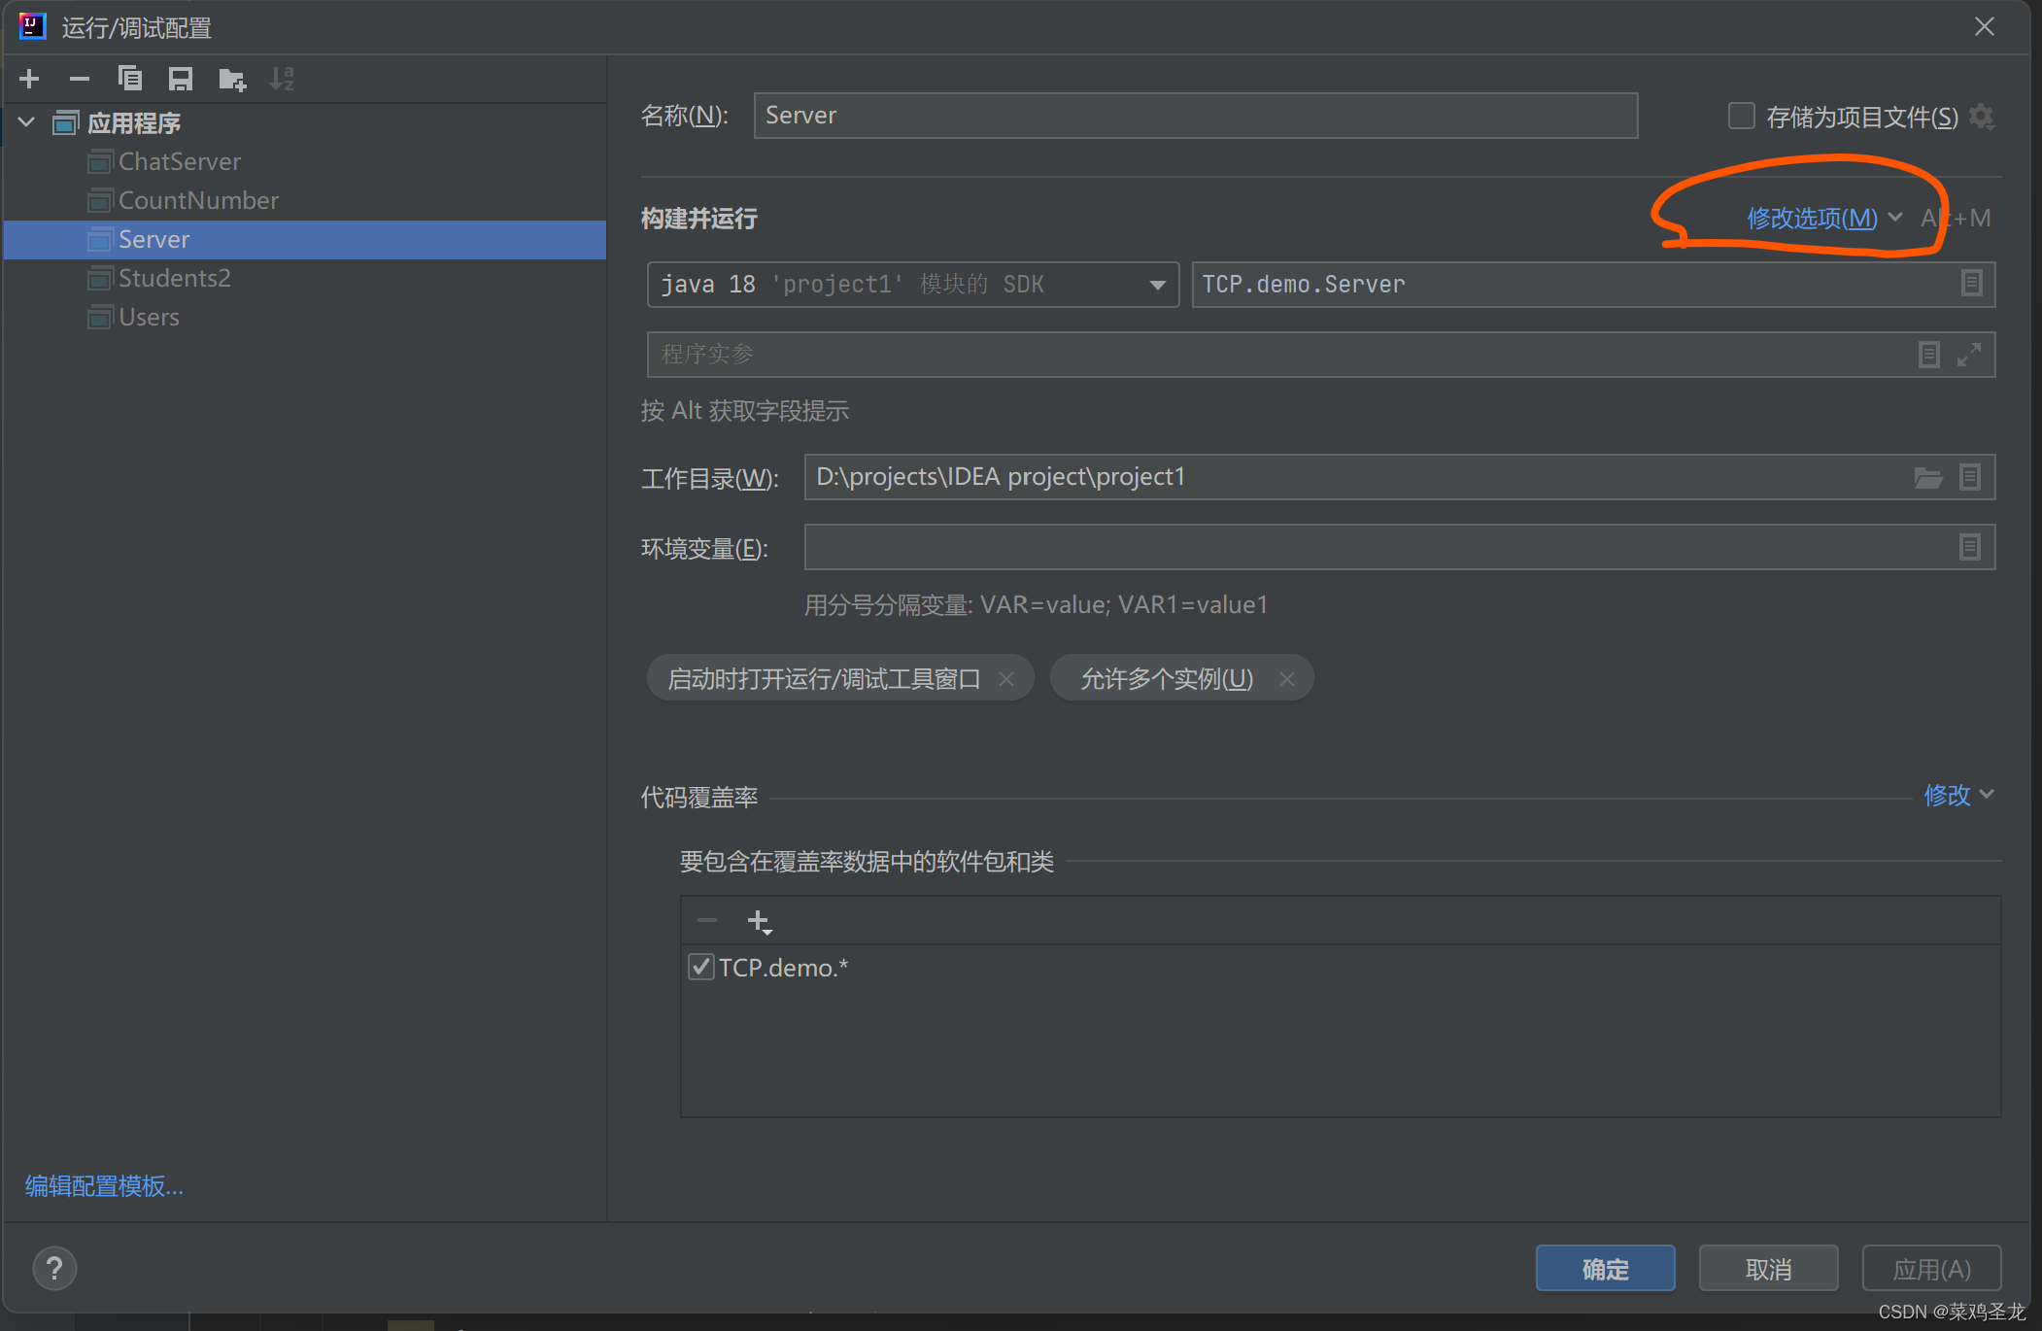This screenshot has height=1331, width=2042.
Task: Expand the program arguments field
Action: (1969, 355)
